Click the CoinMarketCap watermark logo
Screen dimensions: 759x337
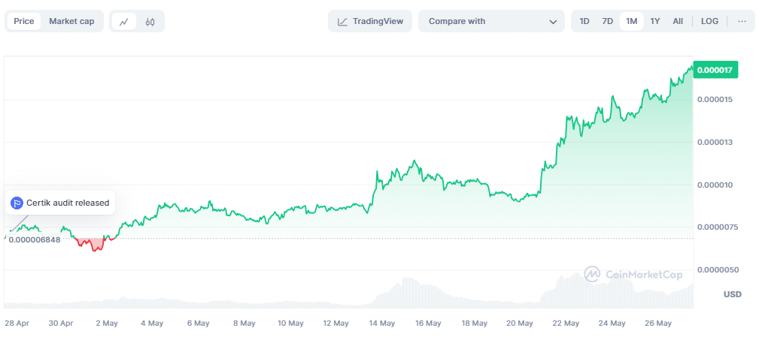[x=592, y=275]
